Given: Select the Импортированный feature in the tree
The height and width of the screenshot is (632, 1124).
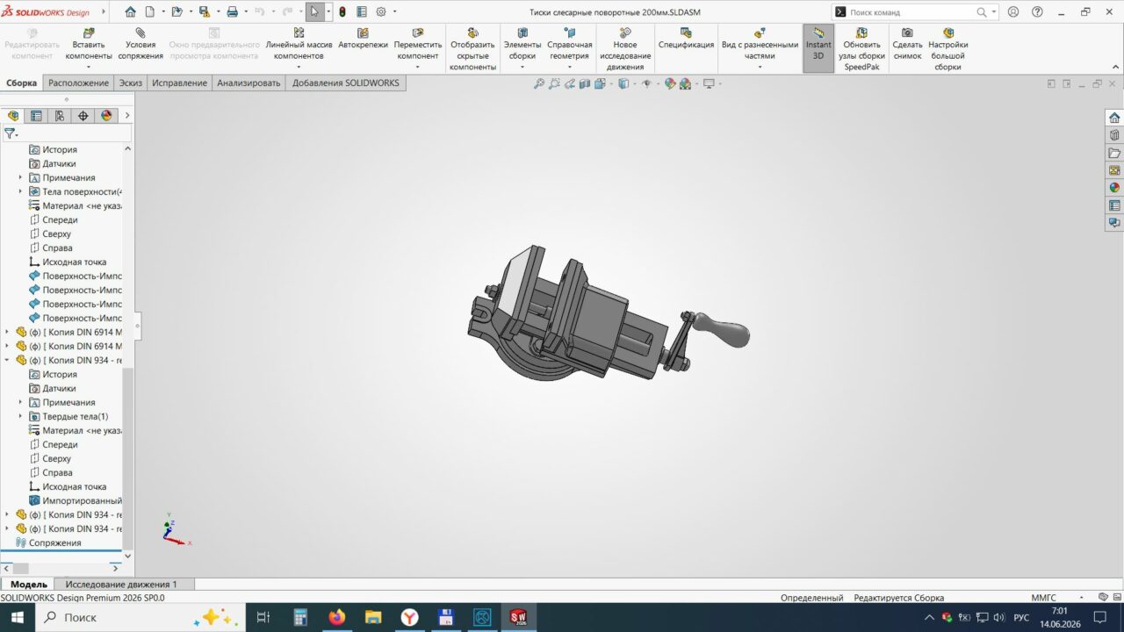Looking at the screenshot, I should 76,500.
